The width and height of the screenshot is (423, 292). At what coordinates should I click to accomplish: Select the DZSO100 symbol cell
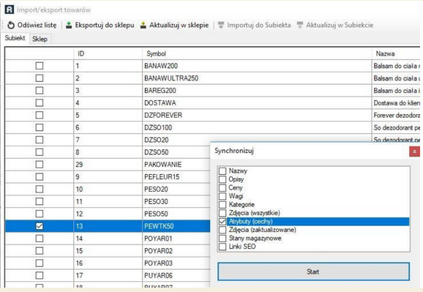[x=257, y=127]
